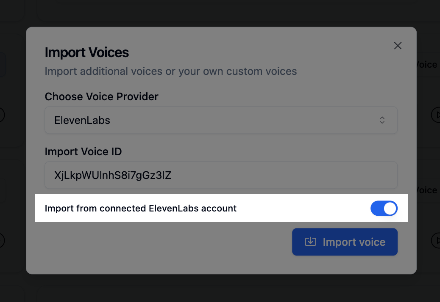440x302 pixels.
Task: Click the Import Voice ID field
Action: coord(221,175)
